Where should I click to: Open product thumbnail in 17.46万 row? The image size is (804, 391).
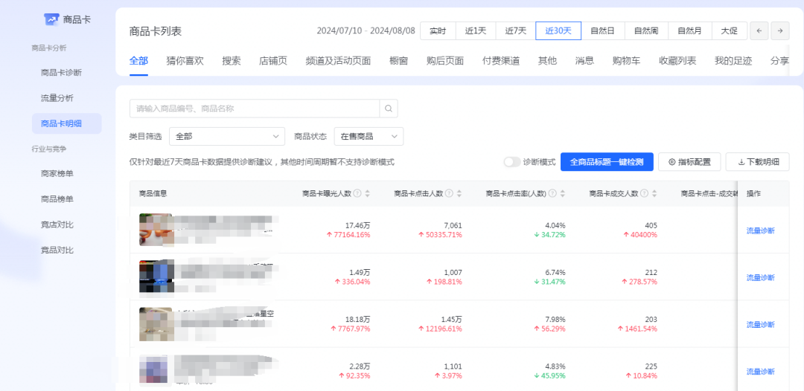click(x=156, y=230)
